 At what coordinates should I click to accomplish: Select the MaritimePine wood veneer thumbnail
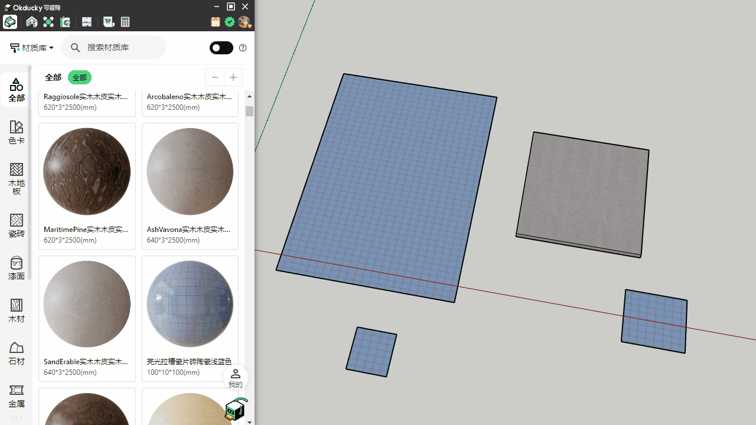[87, 172]
